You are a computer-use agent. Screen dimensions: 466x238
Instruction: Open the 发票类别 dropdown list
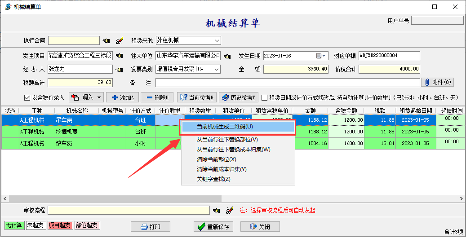(217, 69)
